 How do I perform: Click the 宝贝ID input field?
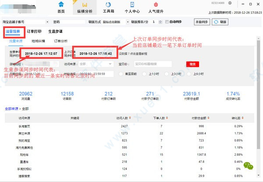pyautogui.click(x=153, y=64)
